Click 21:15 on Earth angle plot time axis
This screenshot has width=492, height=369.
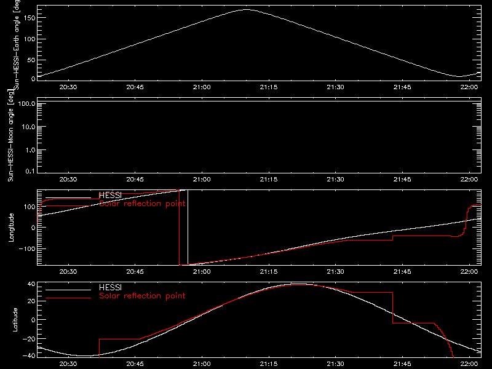coord(269,87)
